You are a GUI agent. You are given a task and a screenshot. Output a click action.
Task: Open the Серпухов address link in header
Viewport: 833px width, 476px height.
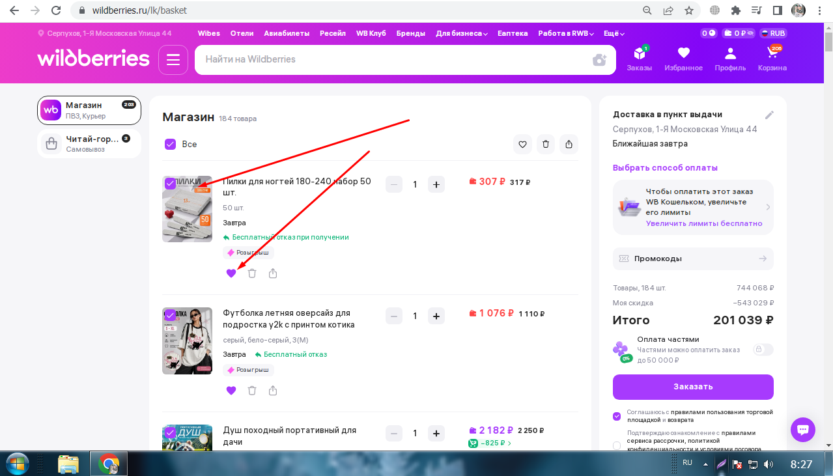[x=105, y=33]
